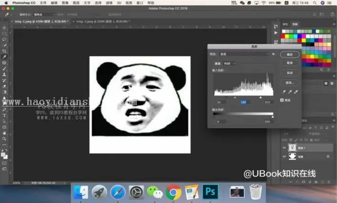Image resolution: width=337 pixels, height=203 pixels.
Task: Open Pages from the Dock
Action: click(192, 192)
